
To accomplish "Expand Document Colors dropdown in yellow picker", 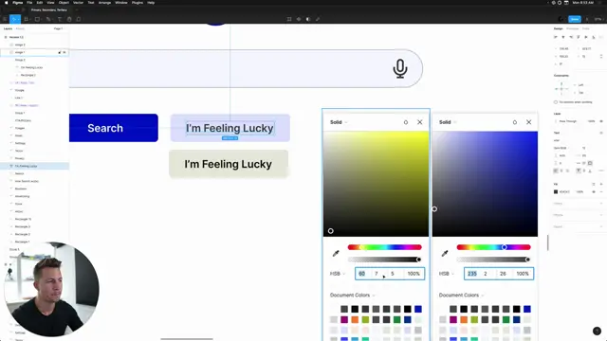I will (x=352, y=295).
